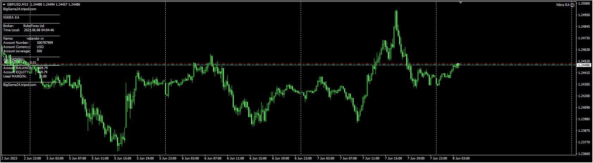Click the Account Leverage value 500
Image resolution: width=593 pixels, height=163 pixels.
pos(39,51)
